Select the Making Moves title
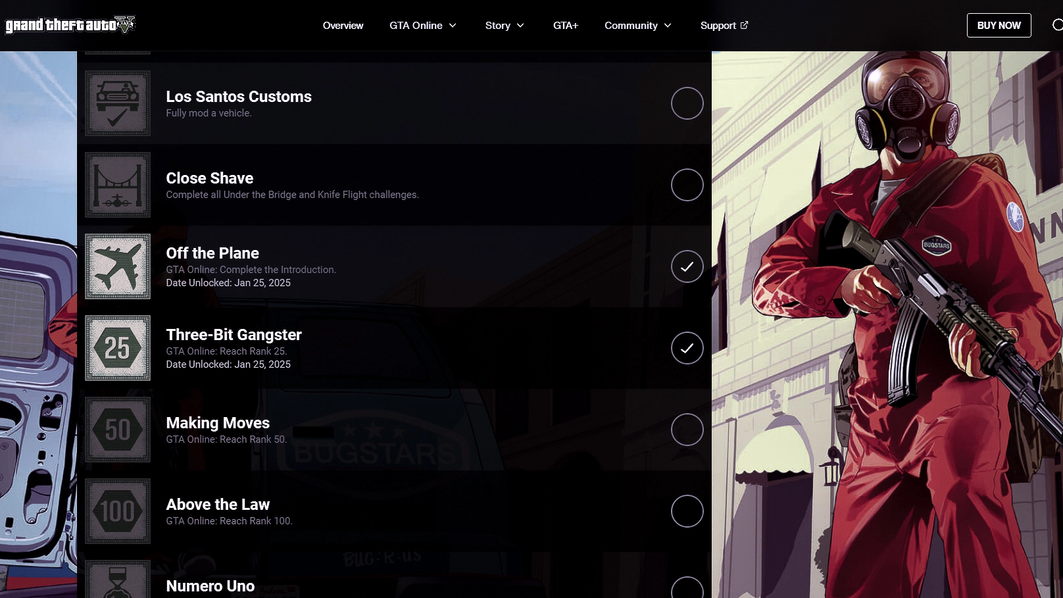Viewport: 1063px width, 598px height. tap(218, 423)
